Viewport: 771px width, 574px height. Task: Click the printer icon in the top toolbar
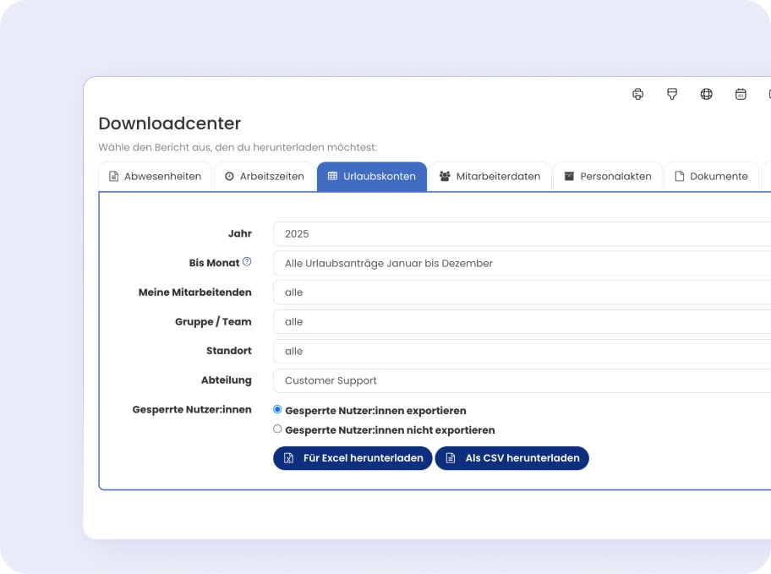637,94
